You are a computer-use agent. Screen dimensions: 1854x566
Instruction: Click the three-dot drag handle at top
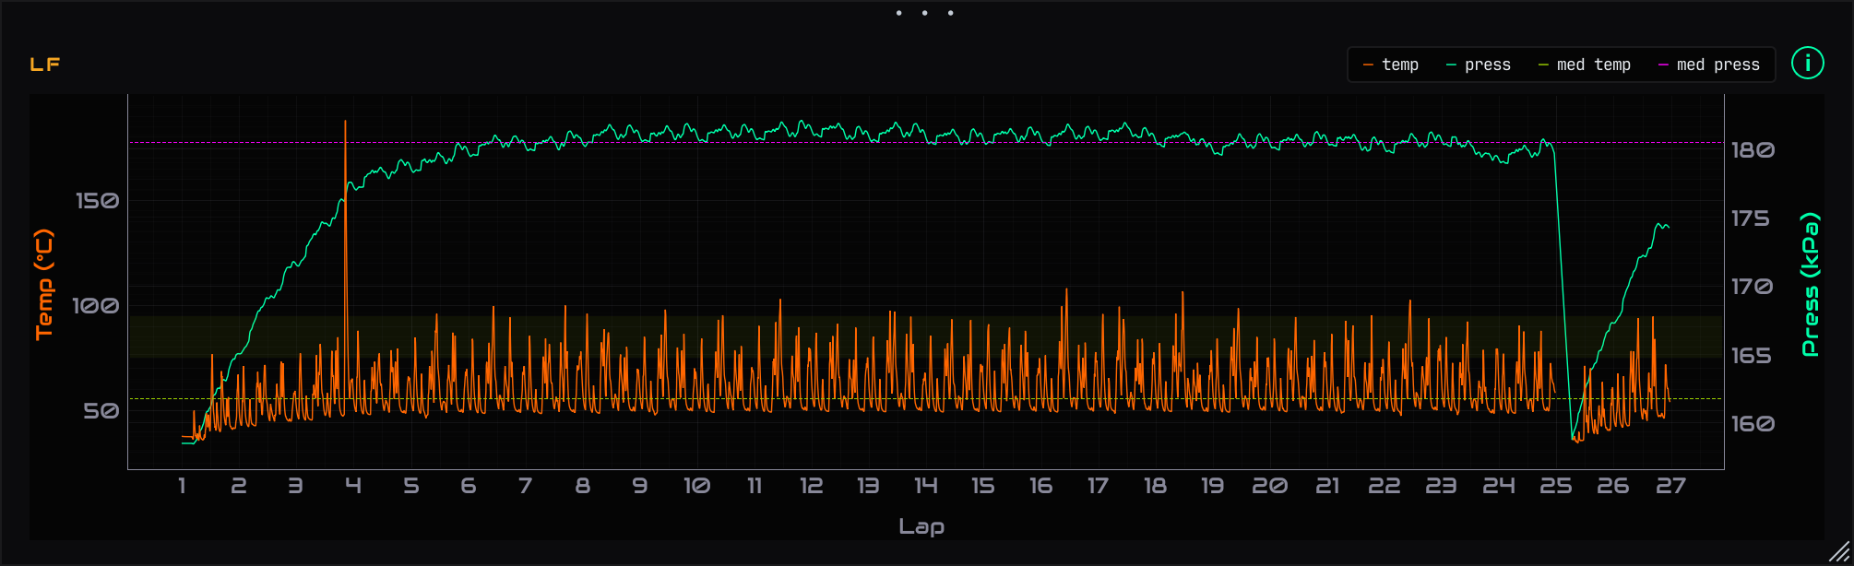point(924,13)
